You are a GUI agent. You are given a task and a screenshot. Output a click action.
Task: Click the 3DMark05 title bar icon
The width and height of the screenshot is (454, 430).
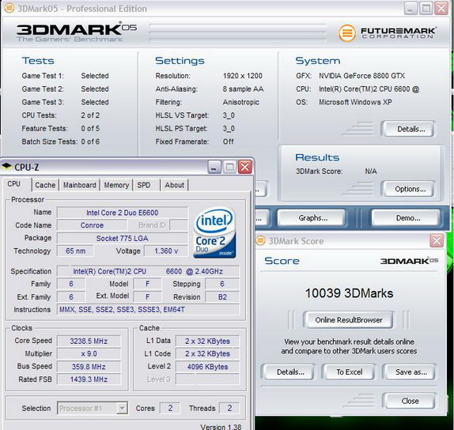click(x=9, y=9)
